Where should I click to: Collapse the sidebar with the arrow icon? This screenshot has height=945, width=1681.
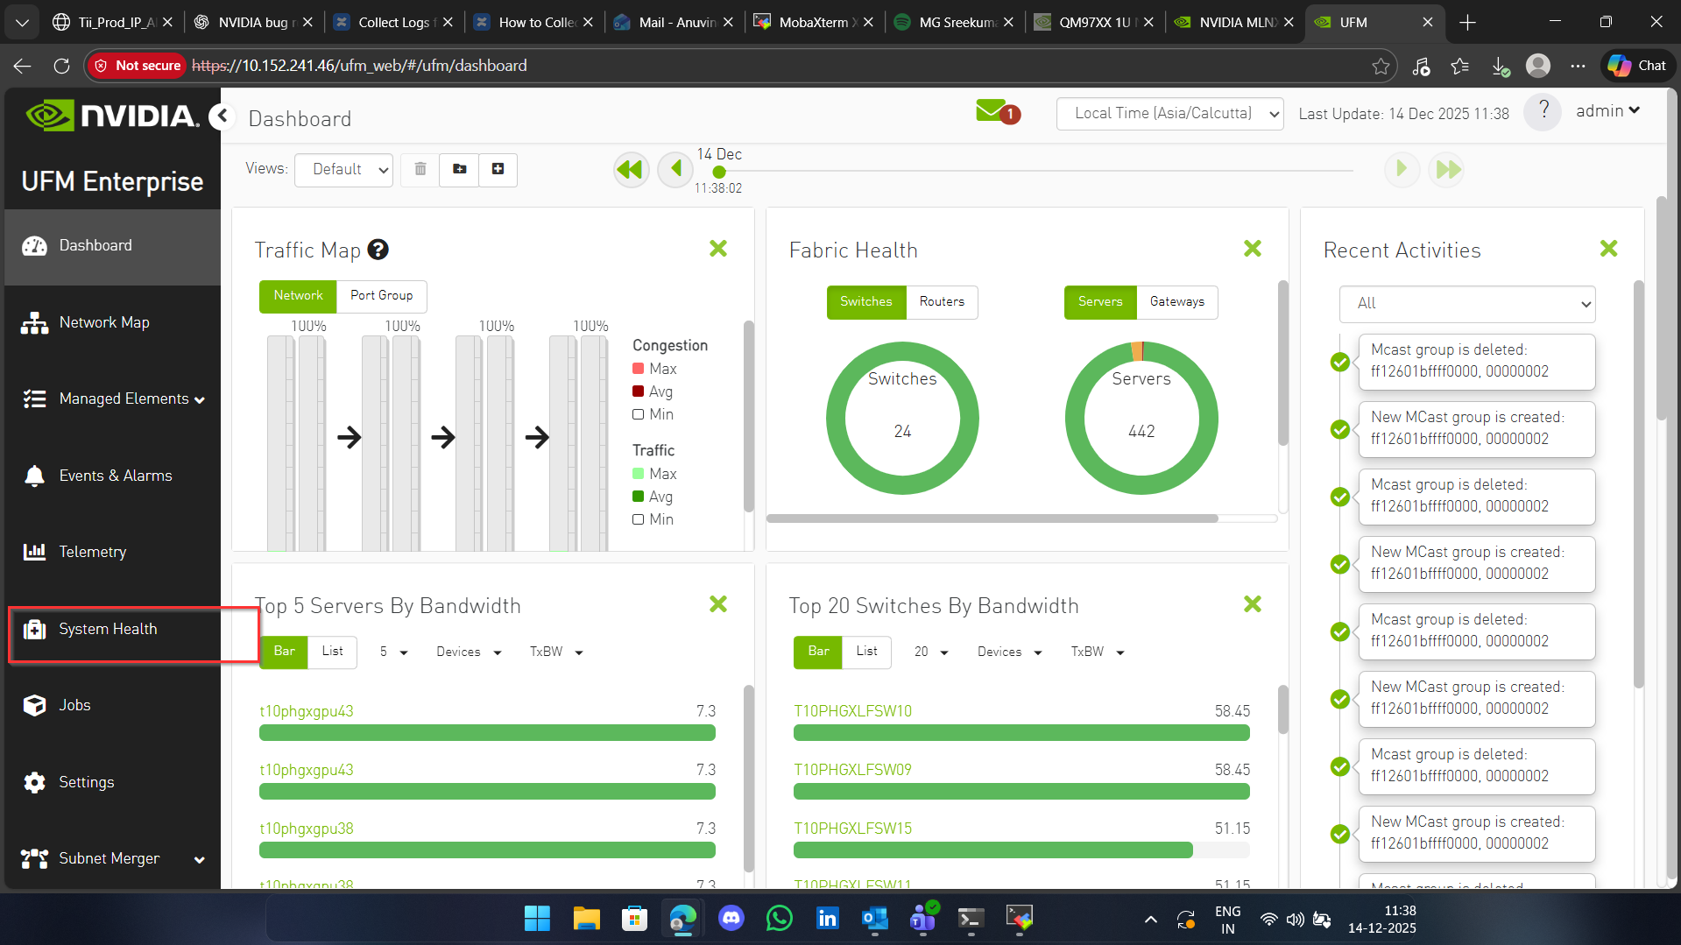pyautogui.click(x=222, y=116)
